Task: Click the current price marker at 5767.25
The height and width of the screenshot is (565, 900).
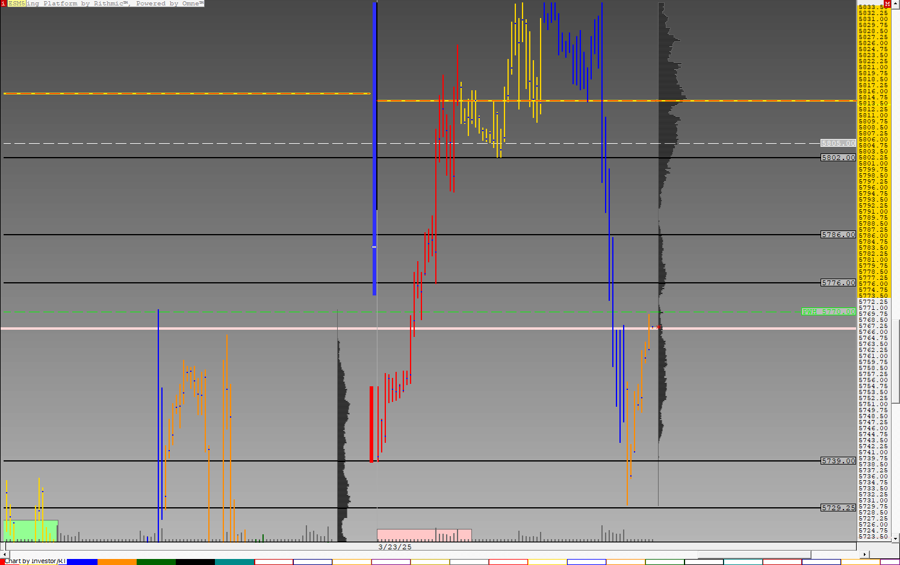Action: pos(659,327)
